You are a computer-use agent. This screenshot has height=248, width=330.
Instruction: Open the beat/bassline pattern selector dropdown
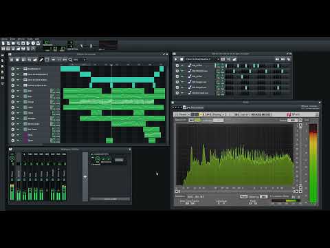click(202, 59)
